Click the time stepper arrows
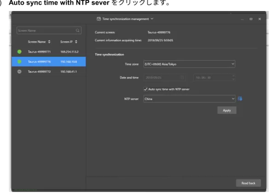Screen dimensions: 269x195 233,78
